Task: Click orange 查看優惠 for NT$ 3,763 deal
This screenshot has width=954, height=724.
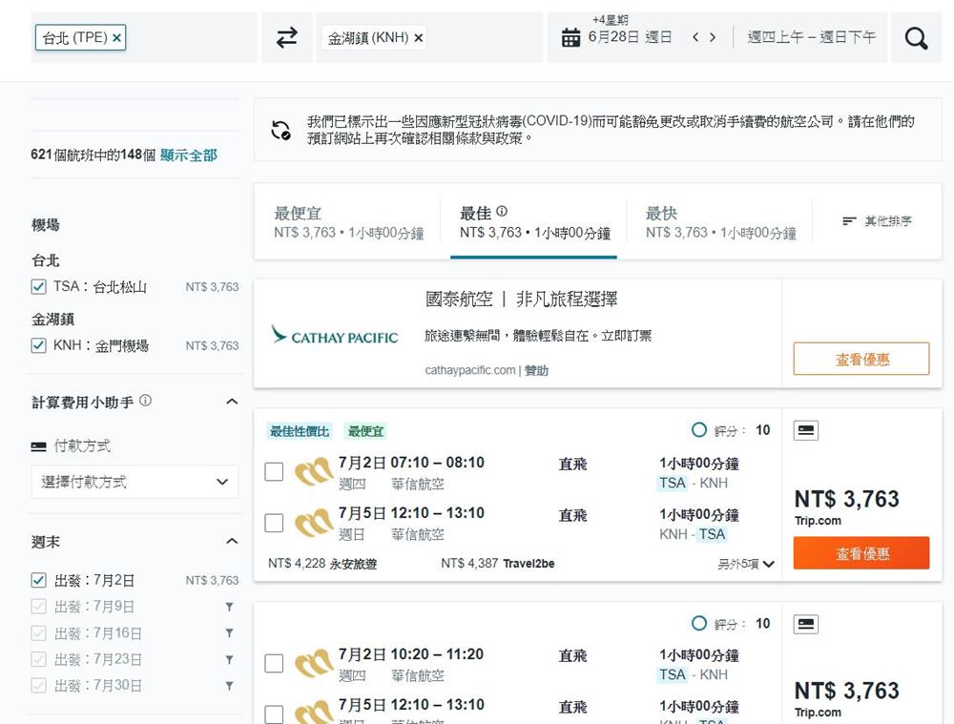Action: (861, 553)
